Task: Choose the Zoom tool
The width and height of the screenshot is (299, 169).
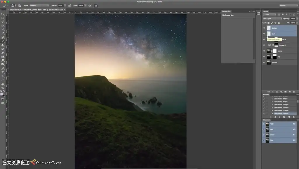Action: coord(3,87)
